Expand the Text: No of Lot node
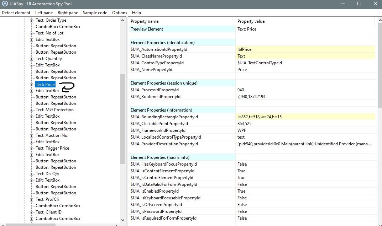 pyautogui.click(x=31, y=33)
